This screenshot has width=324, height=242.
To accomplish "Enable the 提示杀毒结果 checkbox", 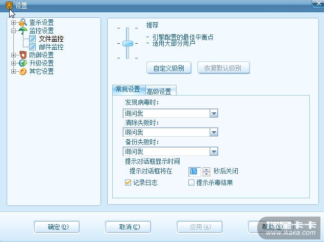I will (x=191, y=183).
